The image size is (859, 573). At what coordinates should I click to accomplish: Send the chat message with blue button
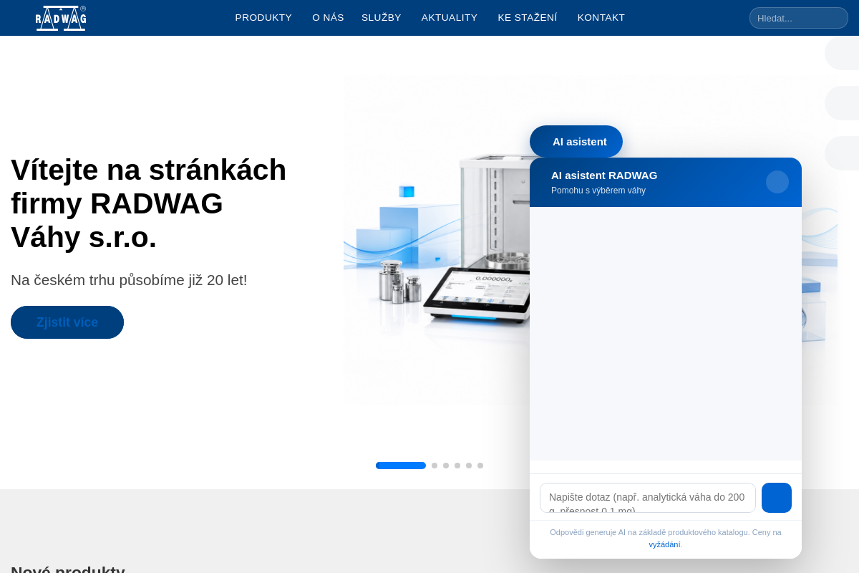tap(777, 498)
